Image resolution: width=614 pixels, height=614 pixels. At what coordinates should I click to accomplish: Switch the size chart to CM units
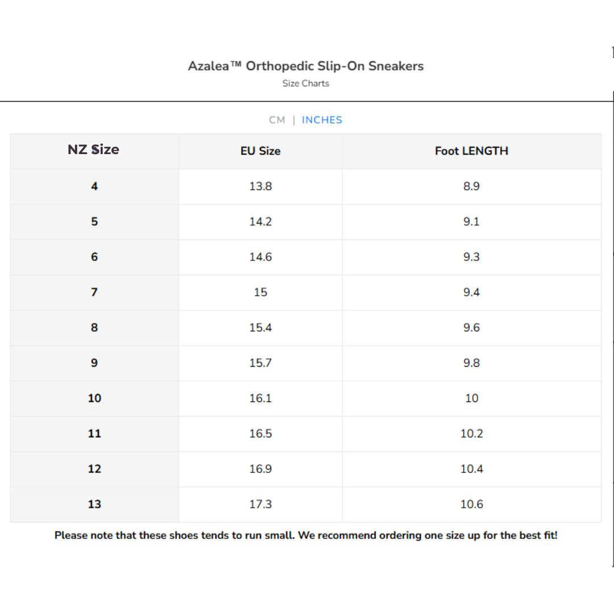277,120
